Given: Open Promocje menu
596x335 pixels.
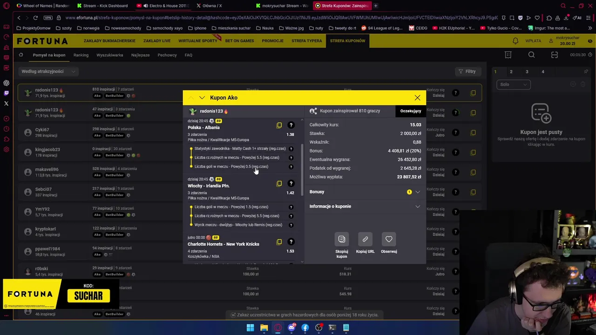Looking at the screenshot, I should pyautogui.click(x=272, y=41).
